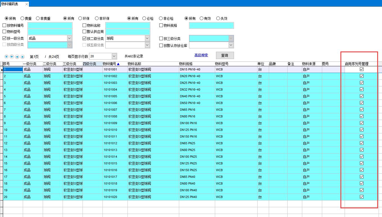This screenshot has height=217, width=382.
Task: Close the 物料编码表 tab with X
Action: coord(27,4)
